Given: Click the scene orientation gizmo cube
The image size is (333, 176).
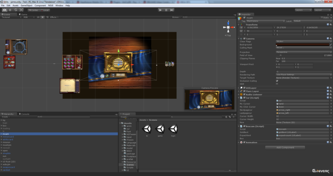Looking at the screenshot, I should click(228, 27).
